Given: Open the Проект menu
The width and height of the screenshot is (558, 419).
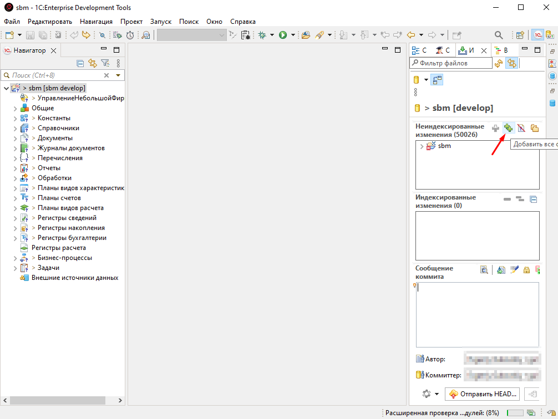Looking at the screenshot, I should (131, 21).
